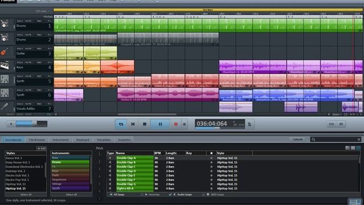Open the FX dropdown on Keys track
The width and height of the screenshot is (364, 205).
coord(49,63)
